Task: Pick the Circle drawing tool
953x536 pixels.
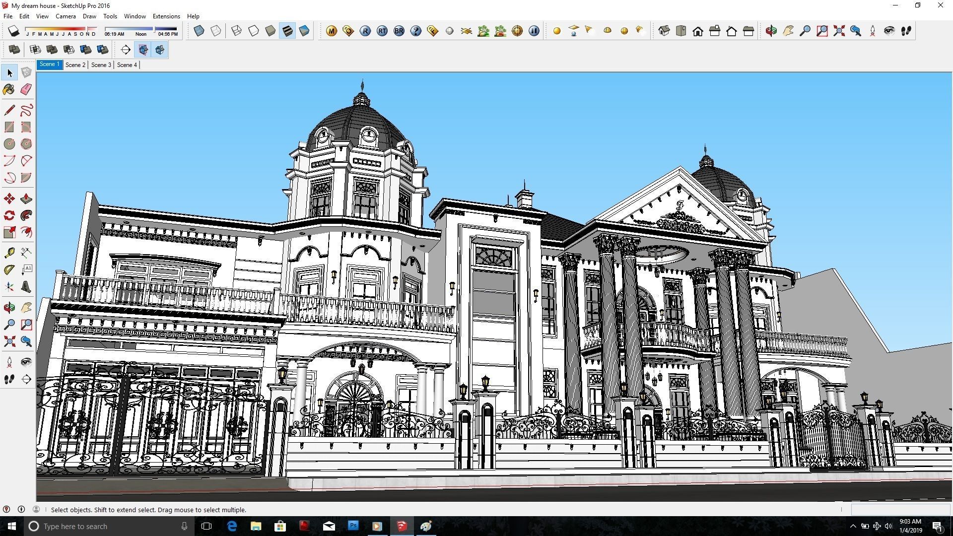Action: pos(9,144)
